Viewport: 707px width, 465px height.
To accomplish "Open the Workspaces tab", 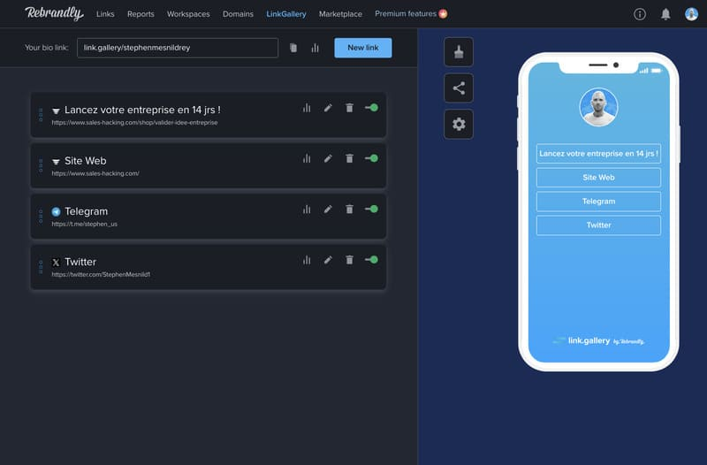I will [188, 14].
